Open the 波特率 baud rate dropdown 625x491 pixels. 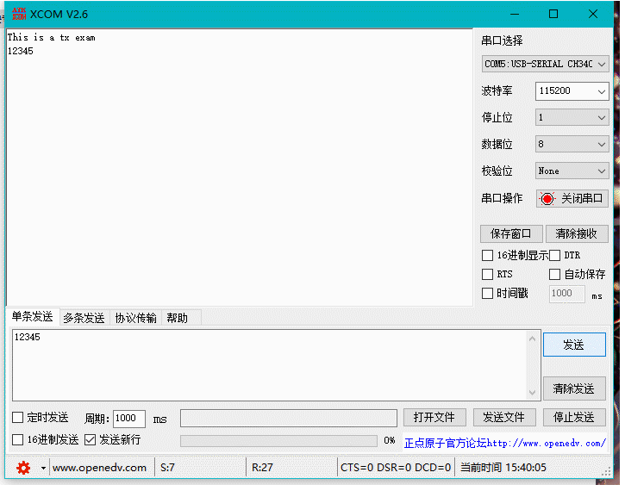click(572, 91)
